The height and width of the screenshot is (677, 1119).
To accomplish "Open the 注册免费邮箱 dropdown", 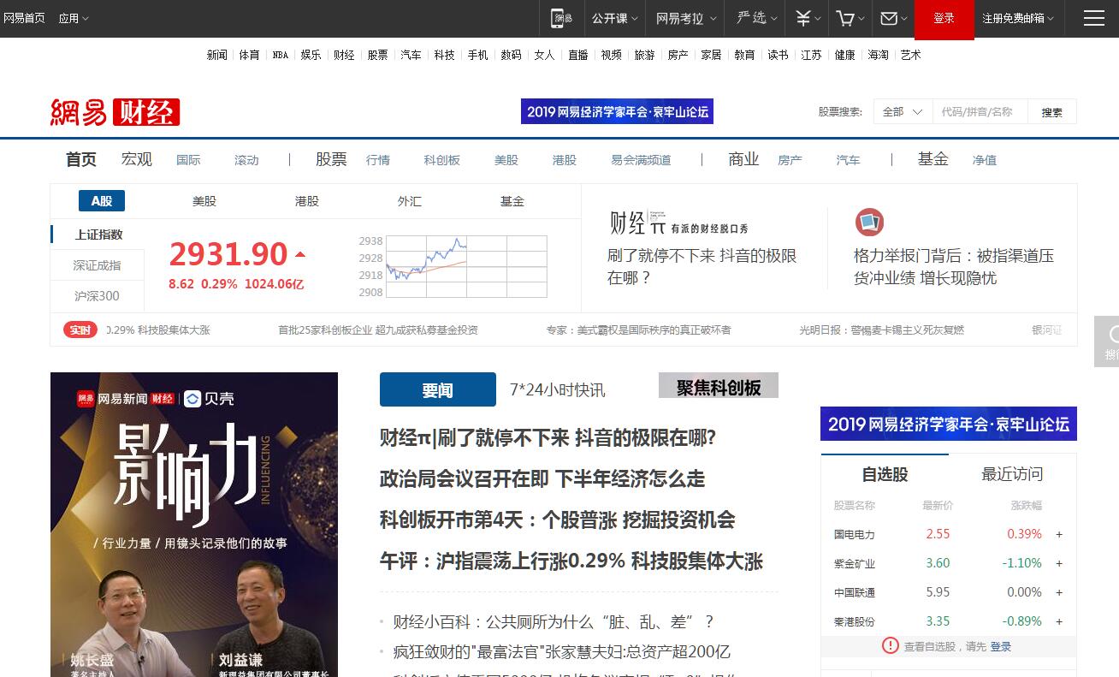I will pos(1017,18).
